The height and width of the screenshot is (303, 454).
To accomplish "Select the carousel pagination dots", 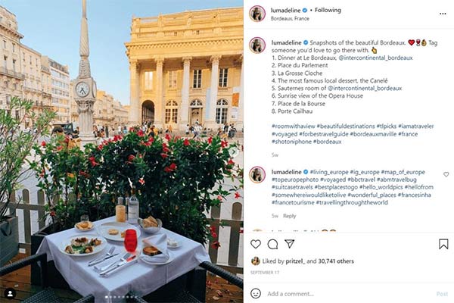I will click(x=121, y=297).
